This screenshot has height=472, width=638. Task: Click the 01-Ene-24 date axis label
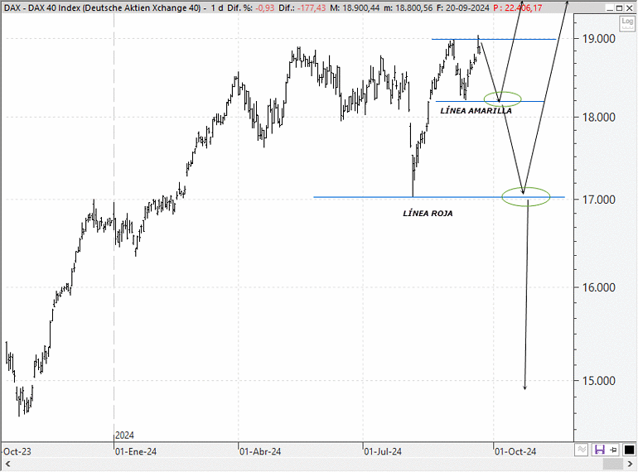click(x=136, y=451)
